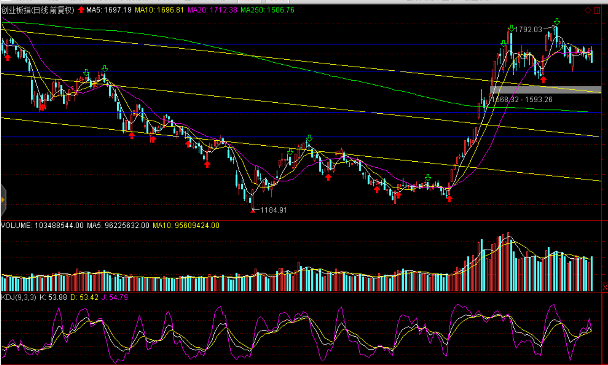This screenshot has height=365, width=608.
Task: Click the green MA250 1506.76 label
Action: [267, 10]
